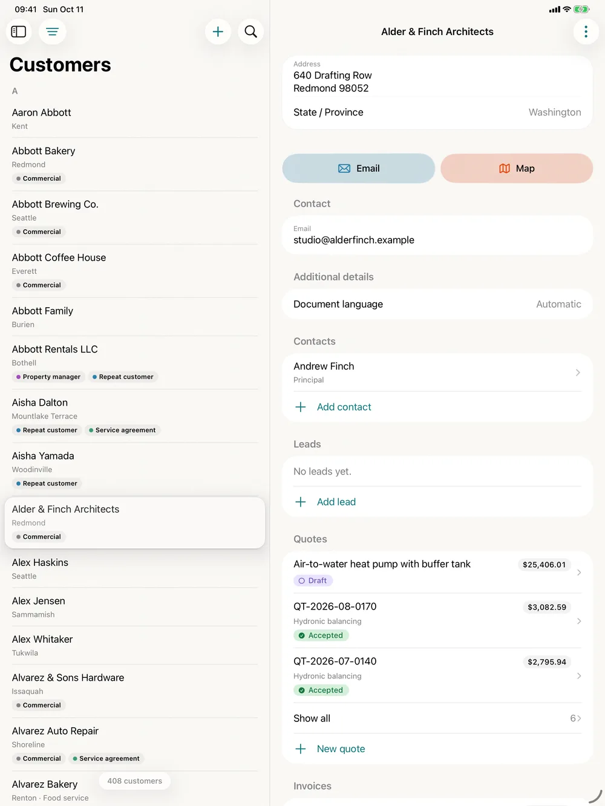Open customer search magnifier icon
This screenshot has width=605, height=806.
[x=250, y=31]
